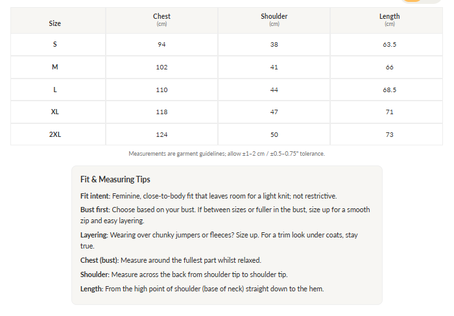Click the bold 'Chest (bust):' label
The height and width of the screenshot is (316, 454).
pos(100,260)
